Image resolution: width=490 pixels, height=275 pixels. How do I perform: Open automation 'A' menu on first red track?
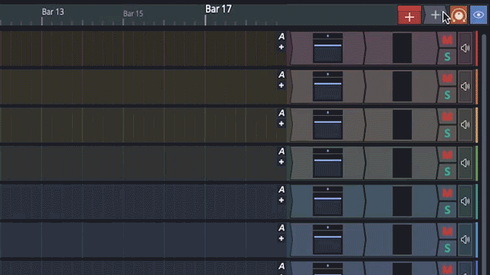[281, 37]
